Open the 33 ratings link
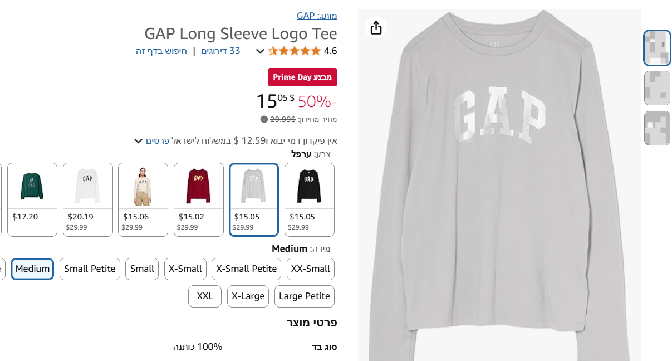The image size is (672, 361). coord(220,51)
